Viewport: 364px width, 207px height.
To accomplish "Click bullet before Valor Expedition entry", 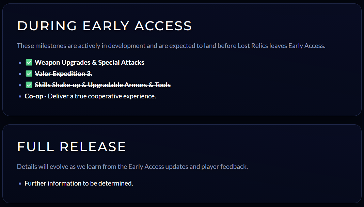I will click(20, 74).
